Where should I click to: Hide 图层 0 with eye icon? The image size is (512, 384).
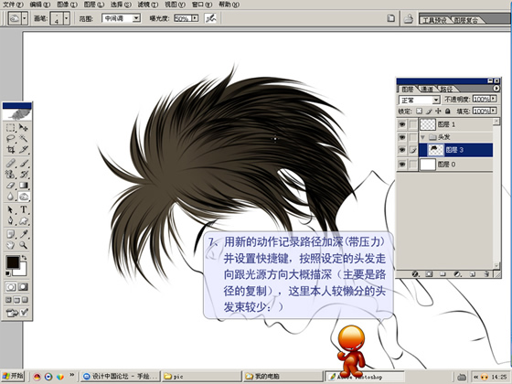pos(402,165)
